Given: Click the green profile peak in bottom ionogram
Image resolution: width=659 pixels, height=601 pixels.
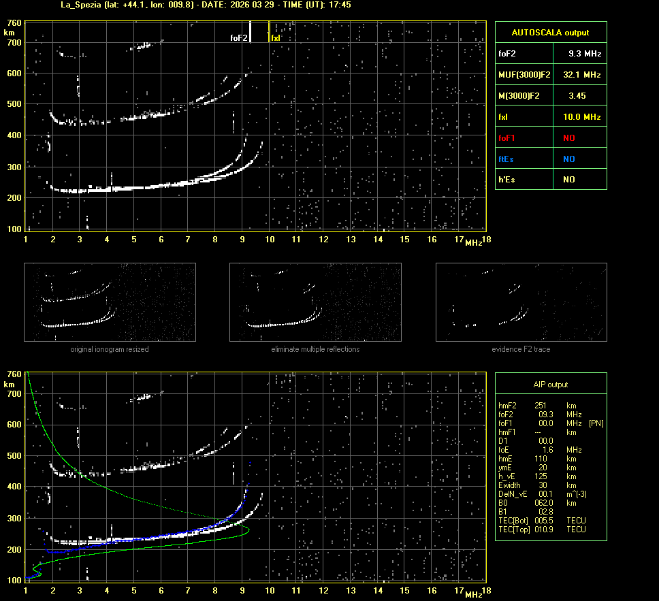Looking at the screenshot, I should 248,529.
